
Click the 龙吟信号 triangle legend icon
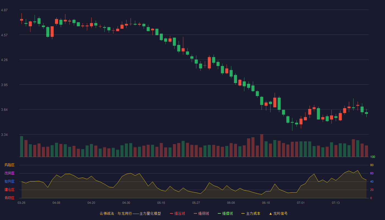coord(271,213)
